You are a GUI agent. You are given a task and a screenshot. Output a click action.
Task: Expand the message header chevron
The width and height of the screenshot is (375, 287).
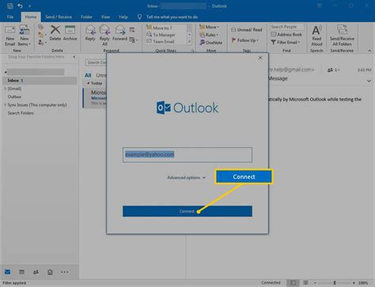click(x=369, y=81)
